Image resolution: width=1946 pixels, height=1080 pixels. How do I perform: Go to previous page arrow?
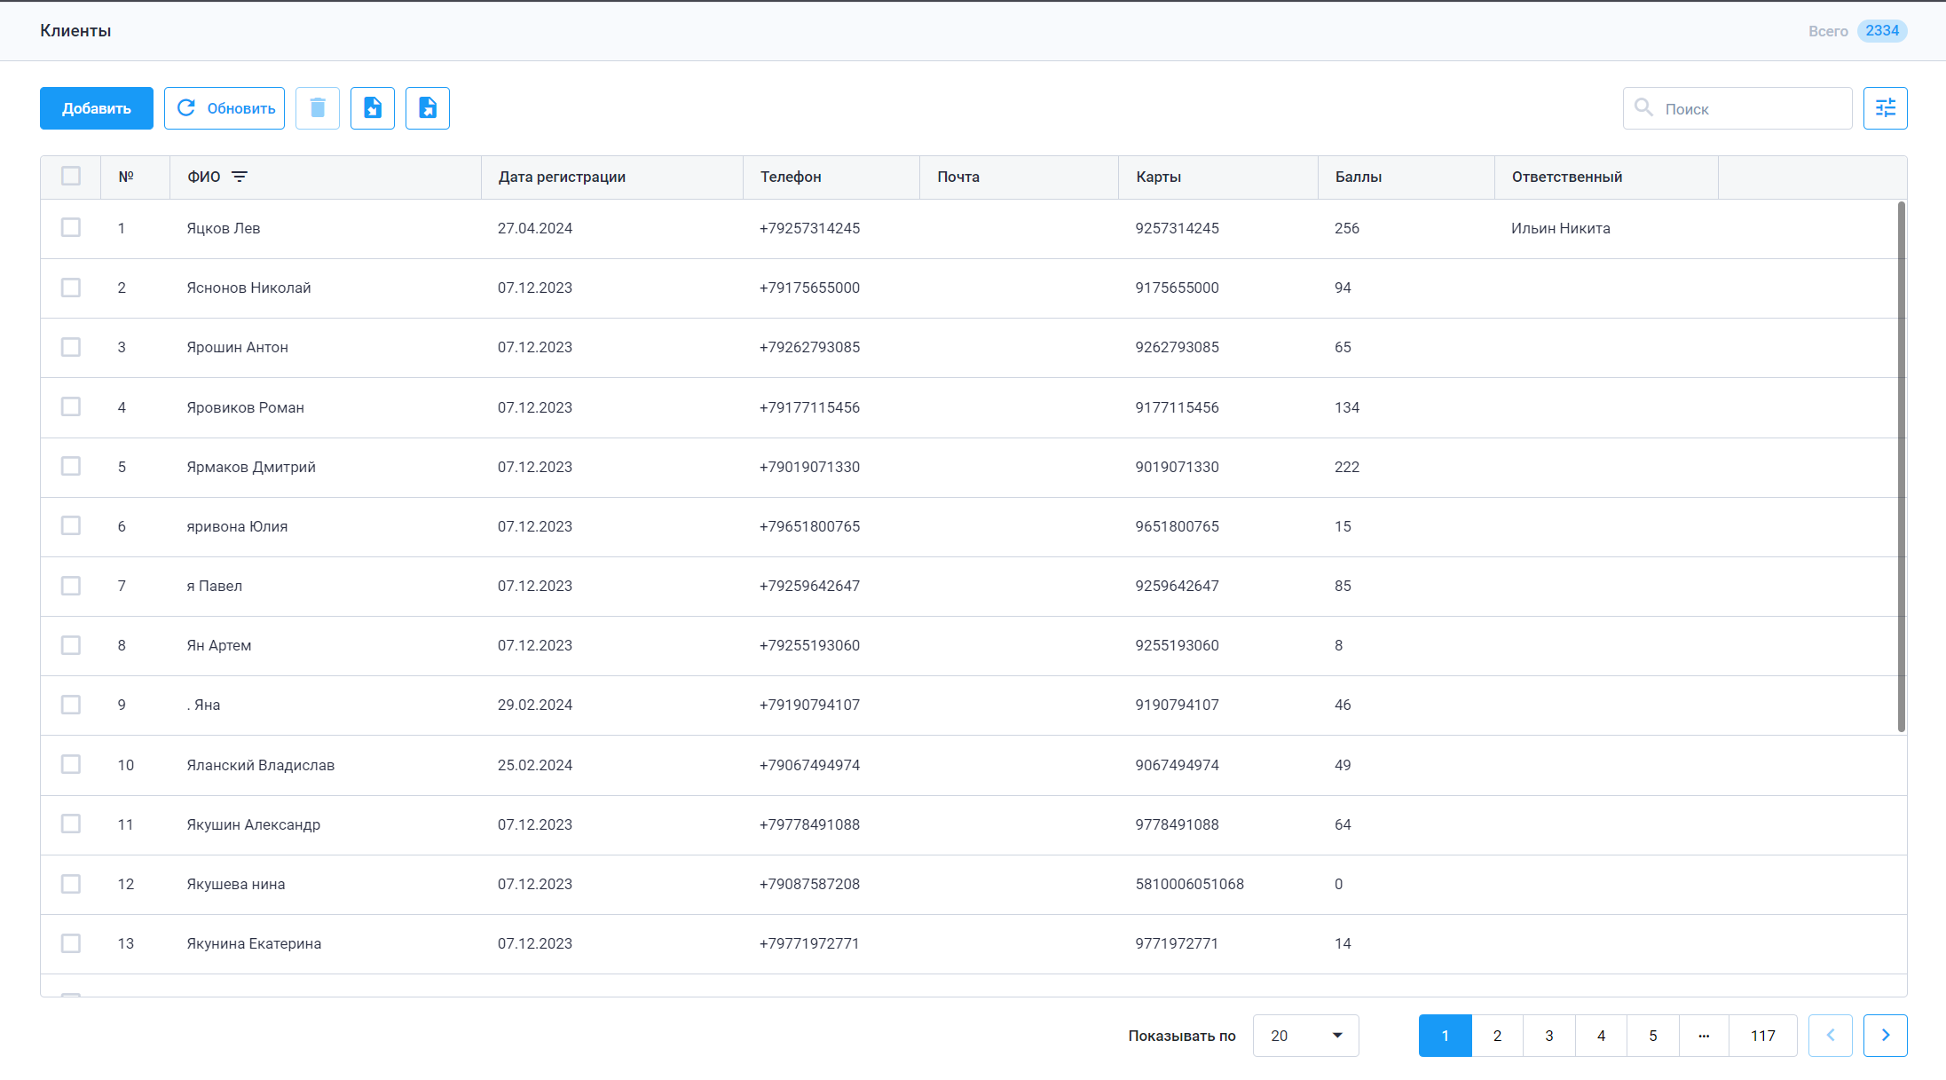(1831, 1036)
